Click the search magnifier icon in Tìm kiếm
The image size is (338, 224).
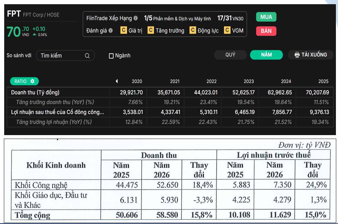87,56
